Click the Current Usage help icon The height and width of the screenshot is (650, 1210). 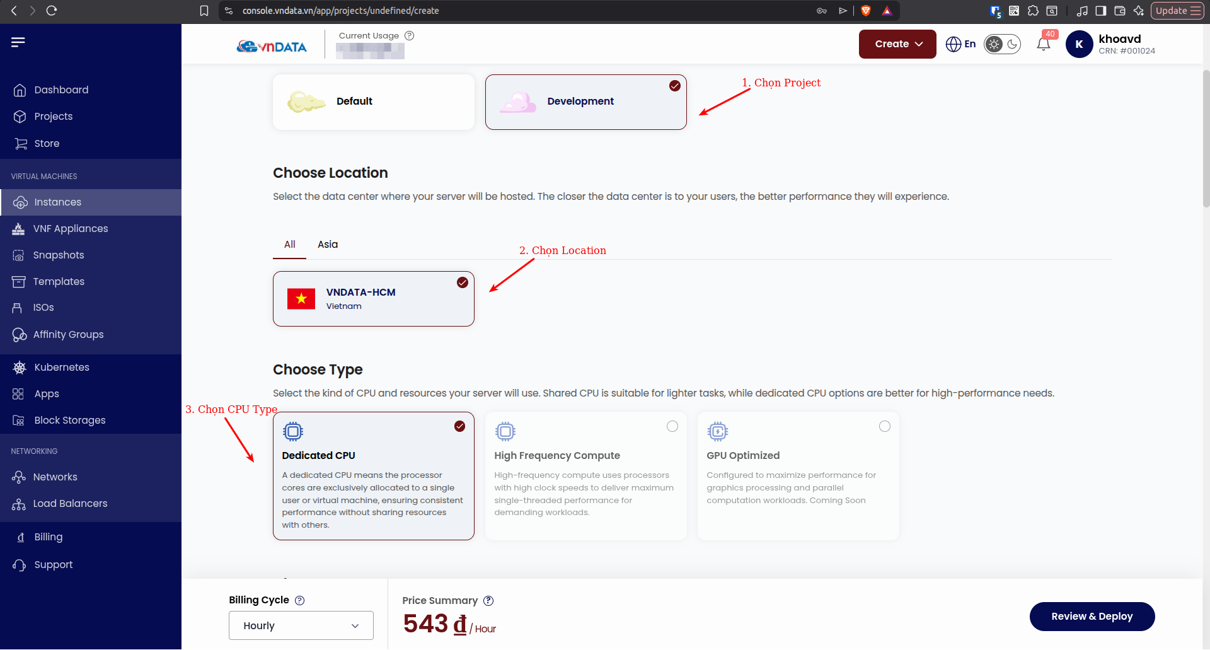pos(410,36)
